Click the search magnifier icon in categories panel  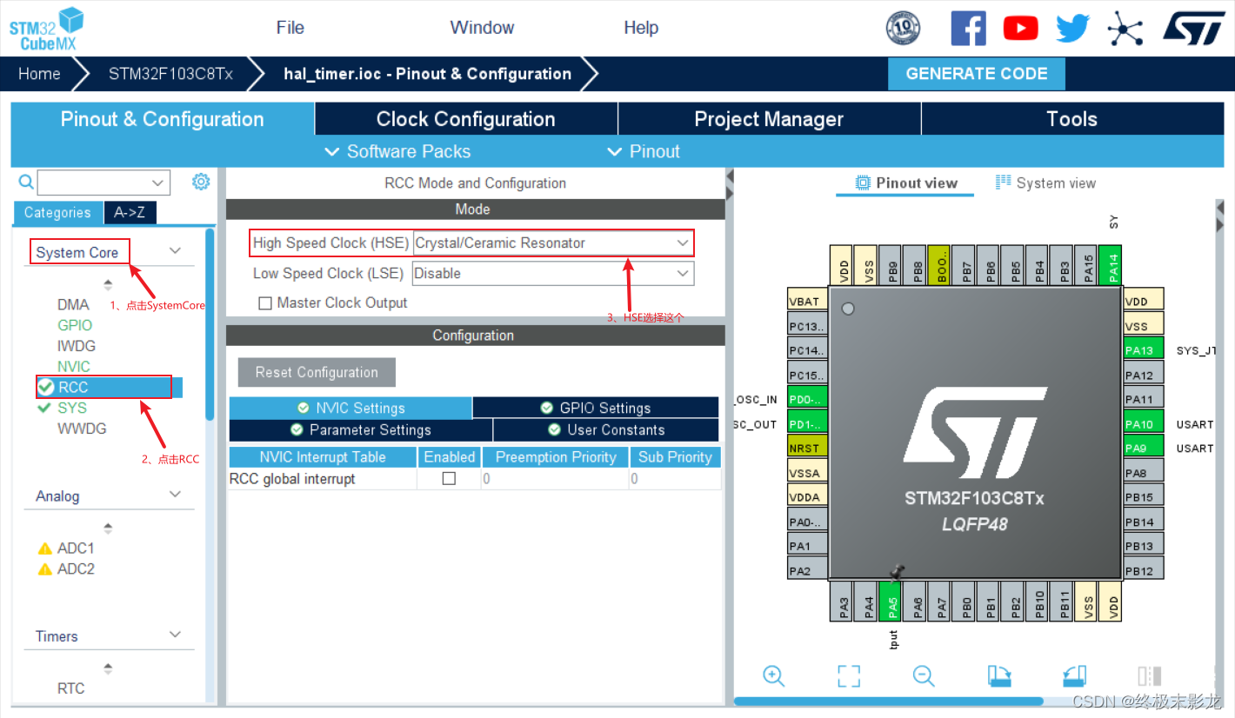pyautogui.click(x=26, y=182)
